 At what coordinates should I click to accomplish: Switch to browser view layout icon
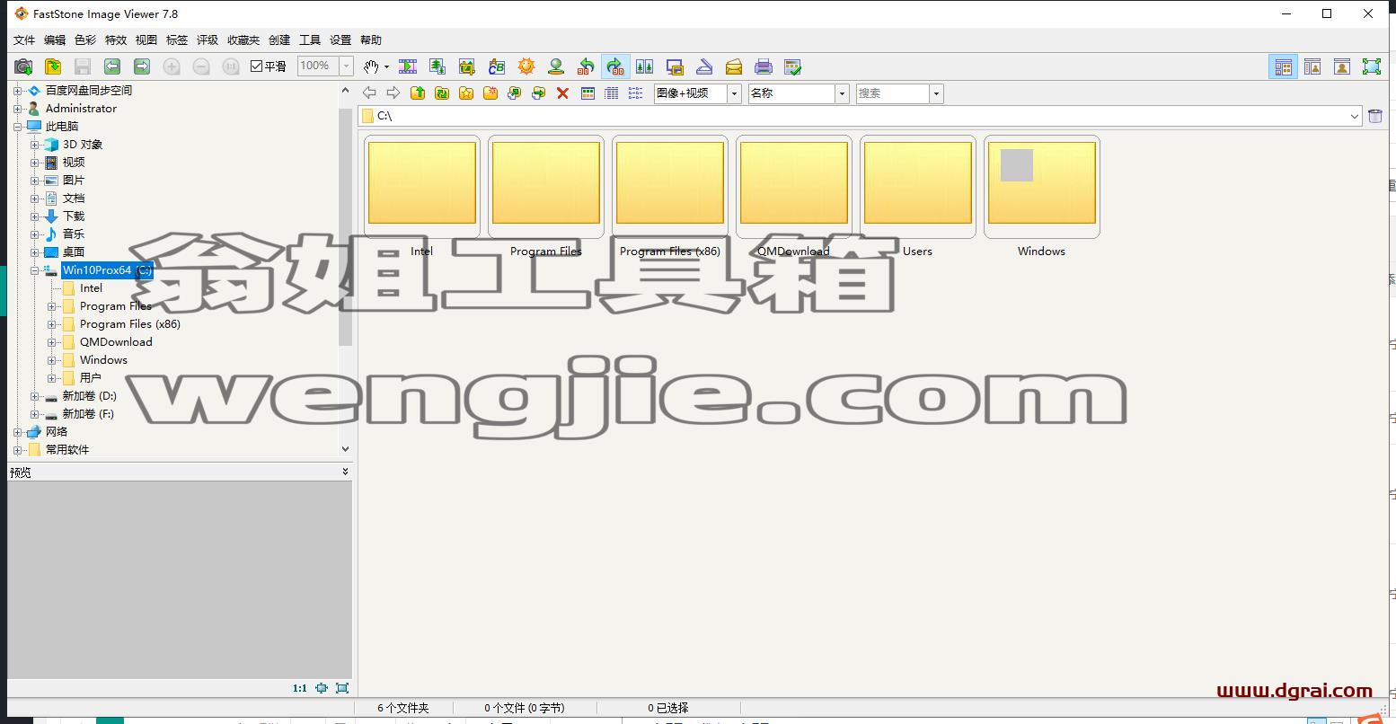1284,66
